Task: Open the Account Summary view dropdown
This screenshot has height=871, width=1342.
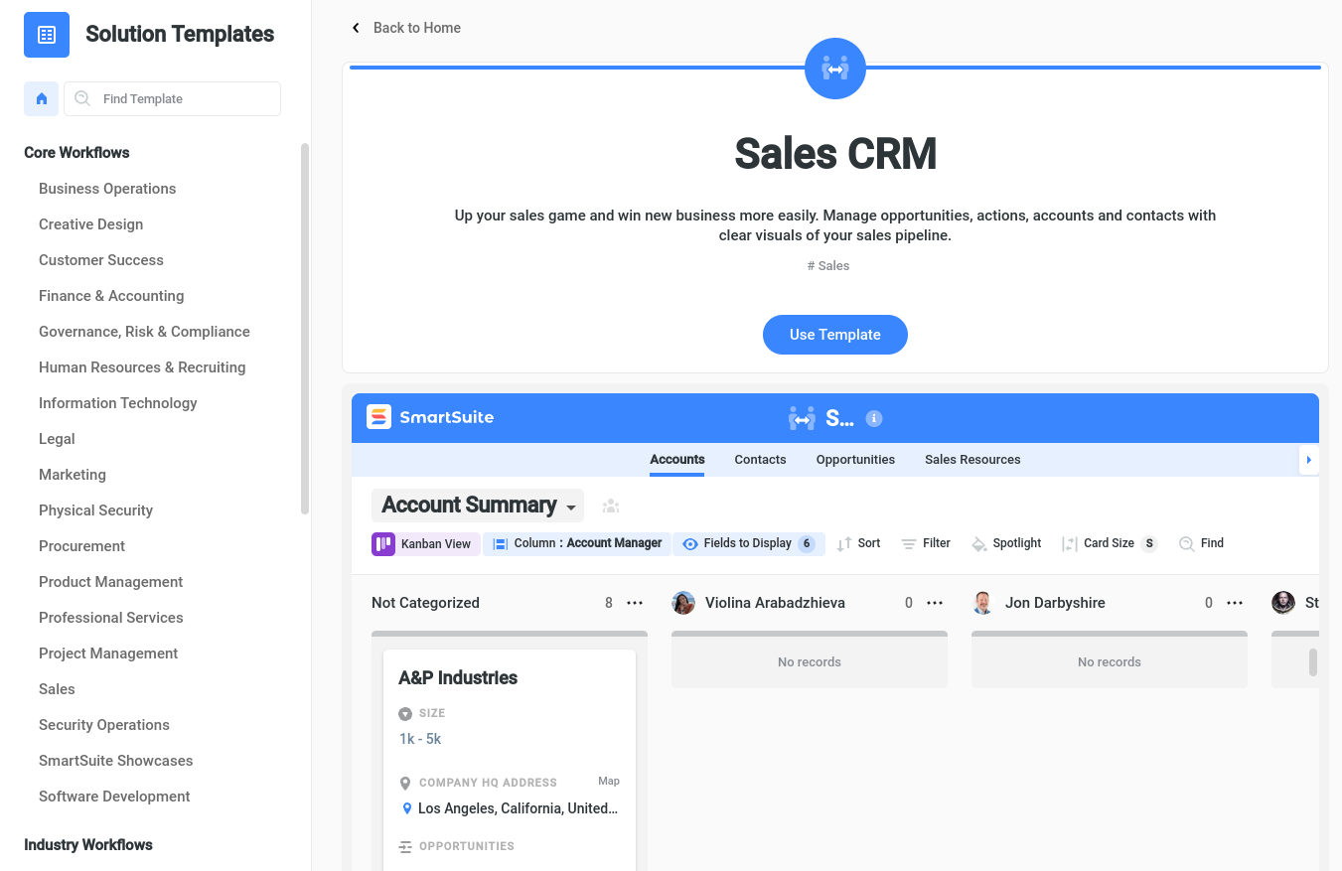Action: click(x=478, y=506)
